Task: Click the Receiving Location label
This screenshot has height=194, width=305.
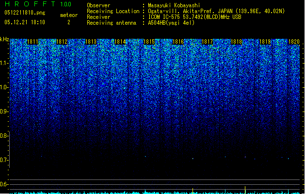Action: point(113,11)
